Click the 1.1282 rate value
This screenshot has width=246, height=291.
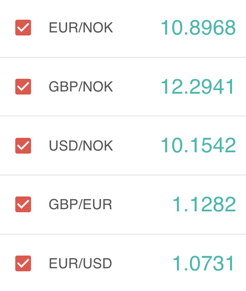click(204, 204)
